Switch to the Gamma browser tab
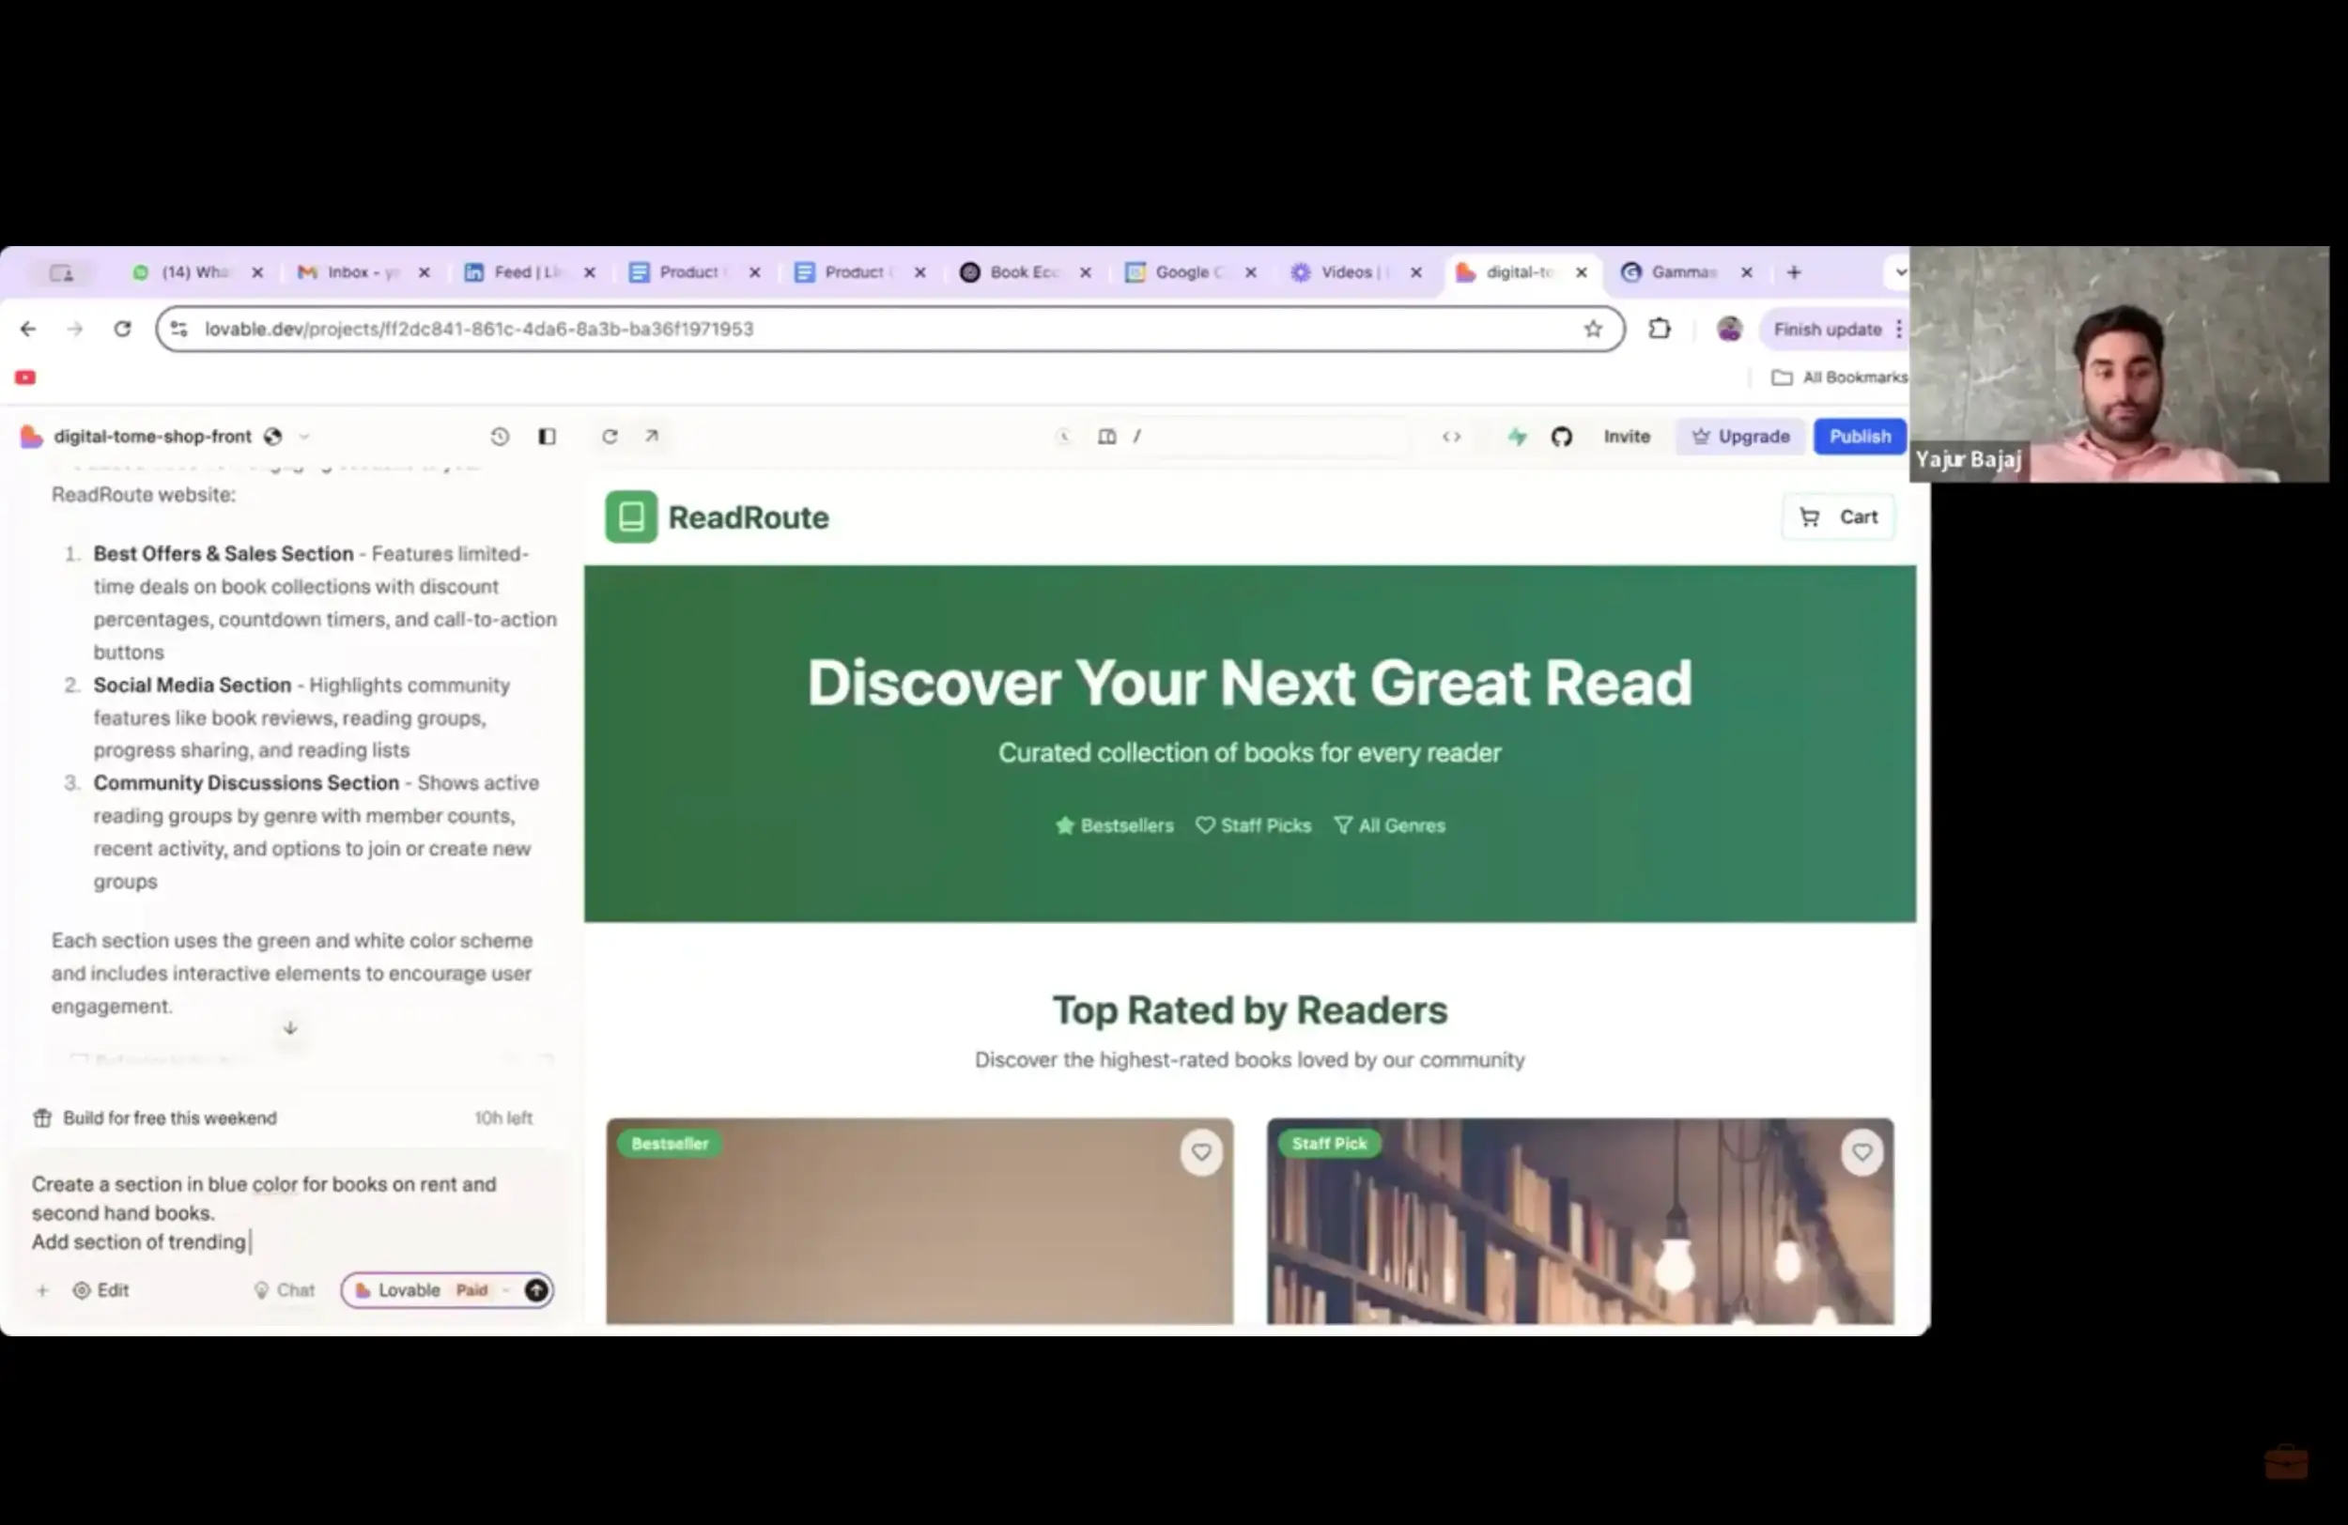The image size is (2348, 1525). (x=1681, y=272)
